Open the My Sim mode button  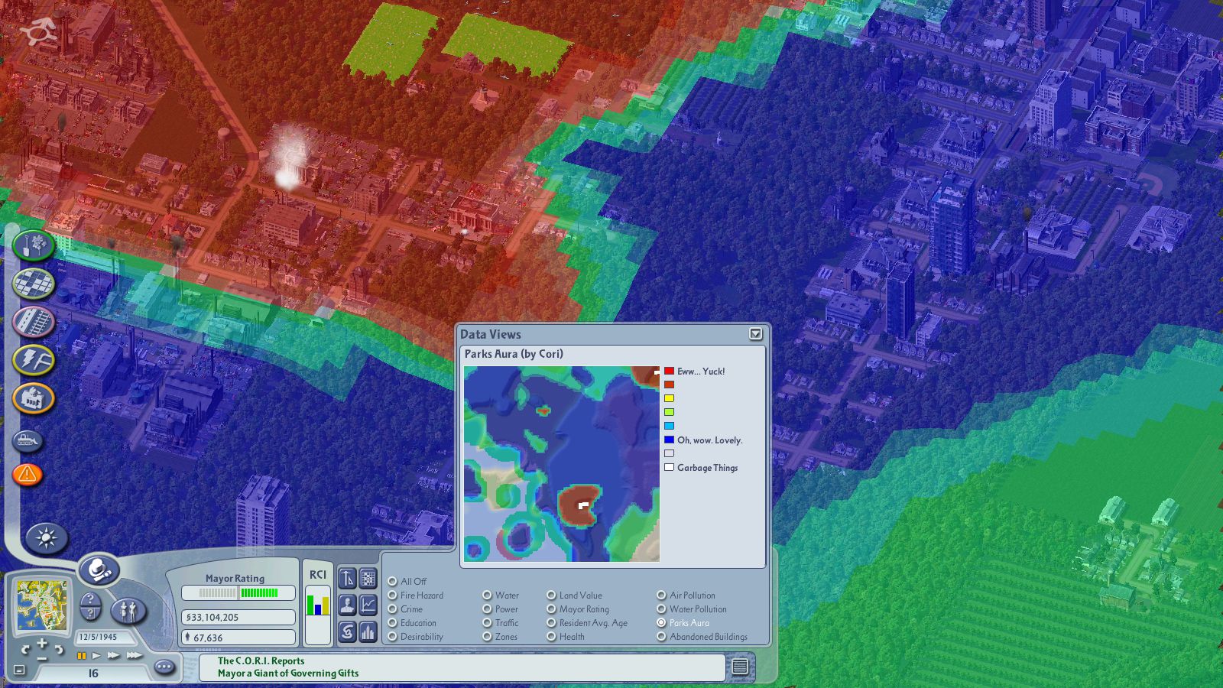(x=128, y=610)
